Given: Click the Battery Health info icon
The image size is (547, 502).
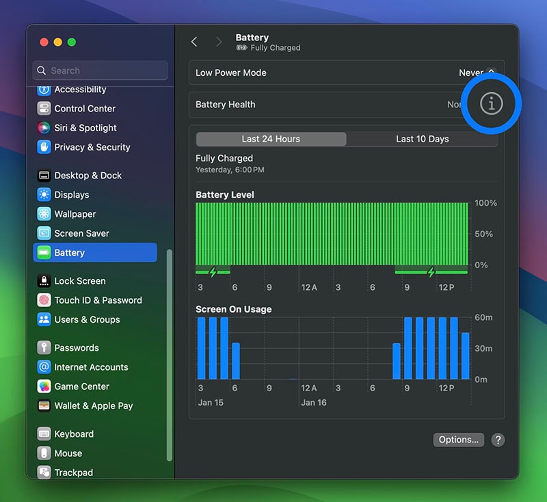Looking at the screenshot, I should (491, 104).
